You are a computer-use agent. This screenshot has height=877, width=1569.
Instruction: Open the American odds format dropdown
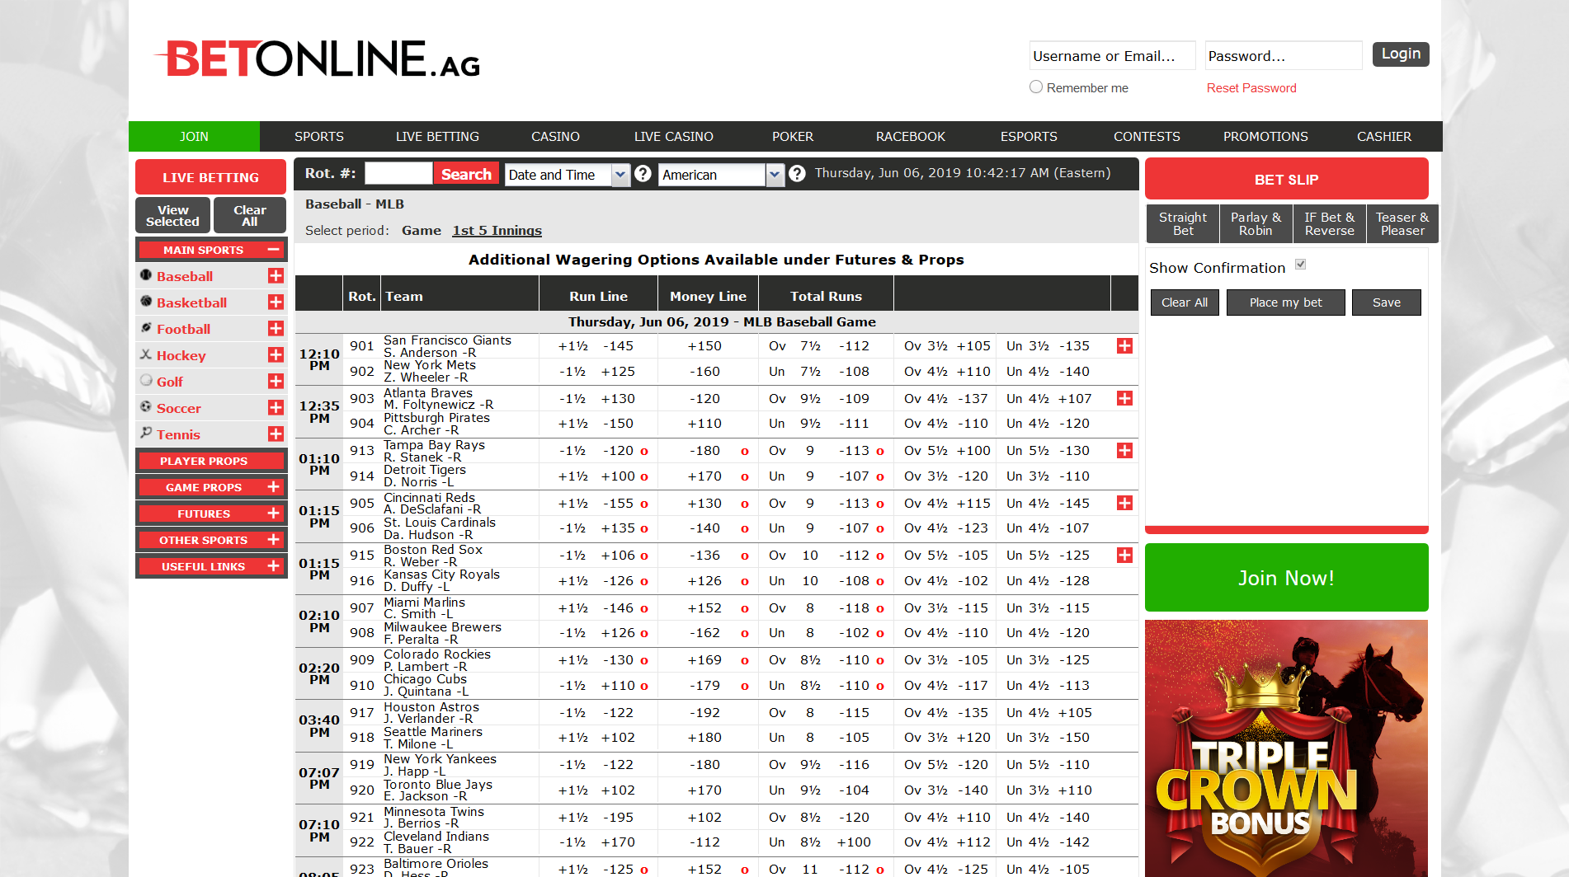coord(720,175)
